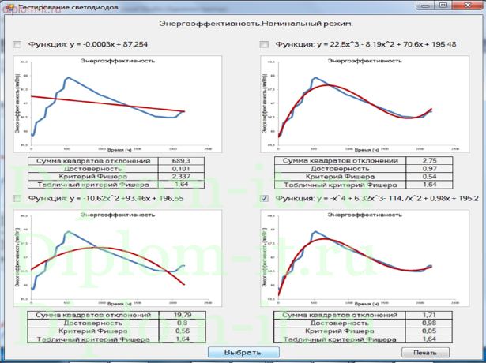Uncheck the fourth-degree function y = -x^4 checkbox
Viewport: 486px width, 363px height.
point(265,199)
